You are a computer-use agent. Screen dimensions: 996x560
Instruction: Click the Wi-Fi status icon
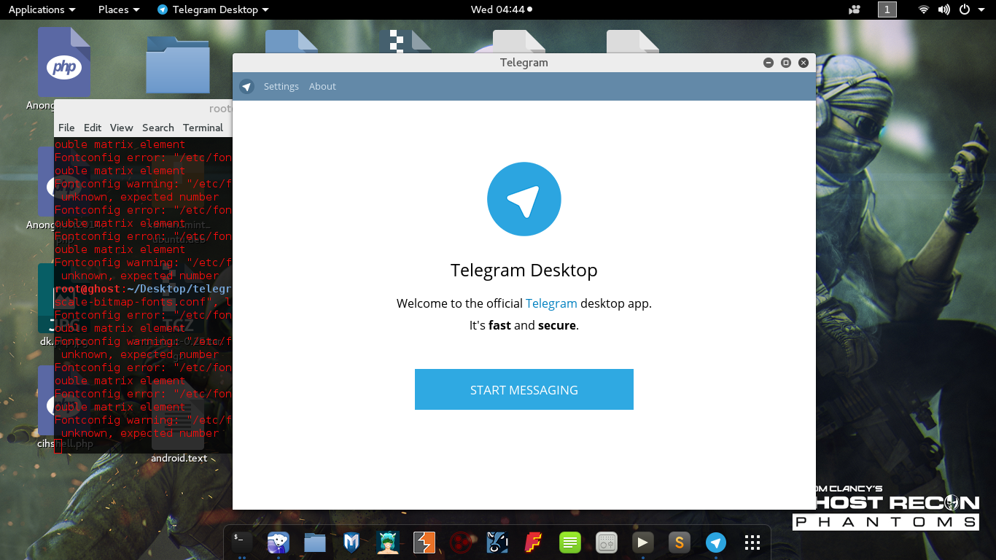(x=924, y=9)
